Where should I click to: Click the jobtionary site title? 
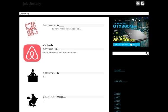pyautogui.click(x=32, y=4)
